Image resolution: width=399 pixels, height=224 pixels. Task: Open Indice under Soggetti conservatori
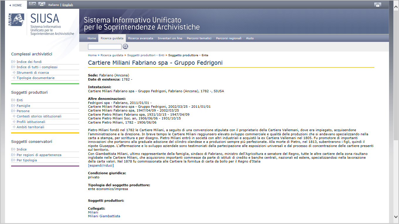[22, 149]
